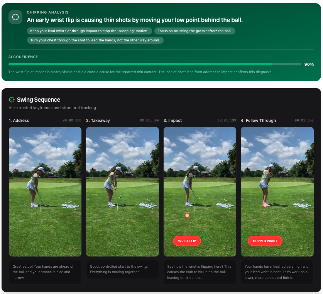Screen dimensions: 323x294
Task: Click the CUPPED WRIST badge on Follow Through
Action: [x=265, y=241]
